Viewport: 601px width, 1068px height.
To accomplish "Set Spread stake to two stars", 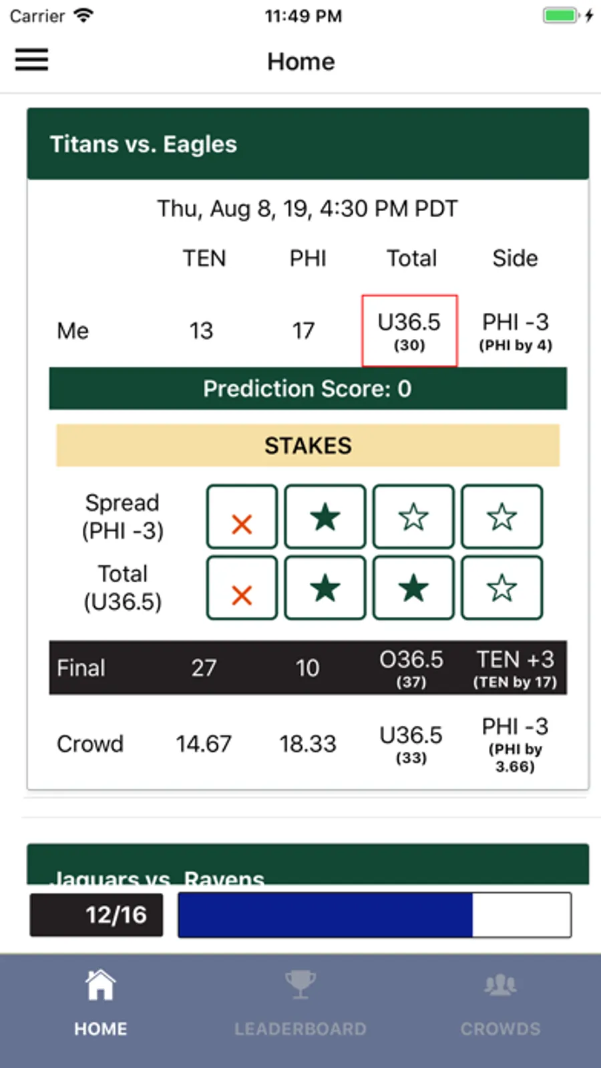I will (413, 517).
